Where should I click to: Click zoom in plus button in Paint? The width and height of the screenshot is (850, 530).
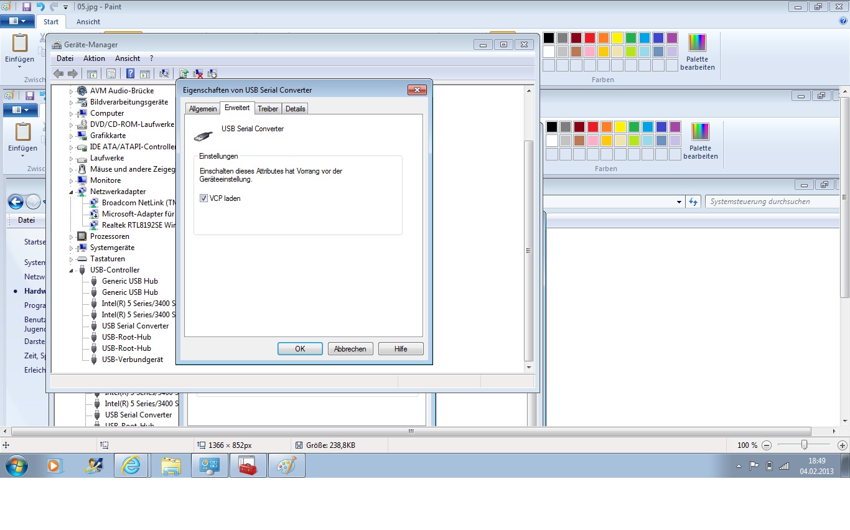pos(843,445)
